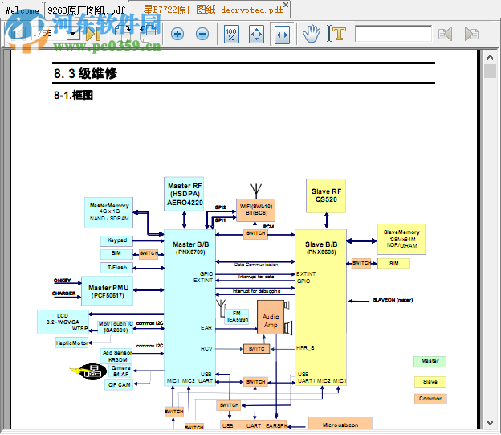Image resolution: width=501 pixels, height=435 pixels.
Task: Click the WIFI(SWL10) BT(BC6) box
Action: pos(255,210)
